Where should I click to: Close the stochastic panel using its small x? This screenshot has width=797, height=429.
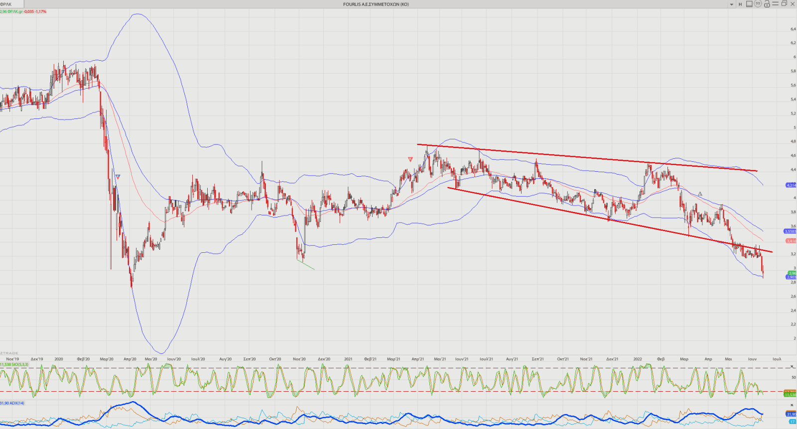pyautogui.click(x=792, y=366)
